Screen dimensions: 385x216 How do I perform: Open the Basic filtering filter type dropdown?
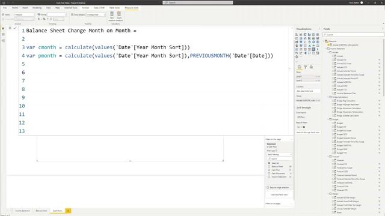279,155
